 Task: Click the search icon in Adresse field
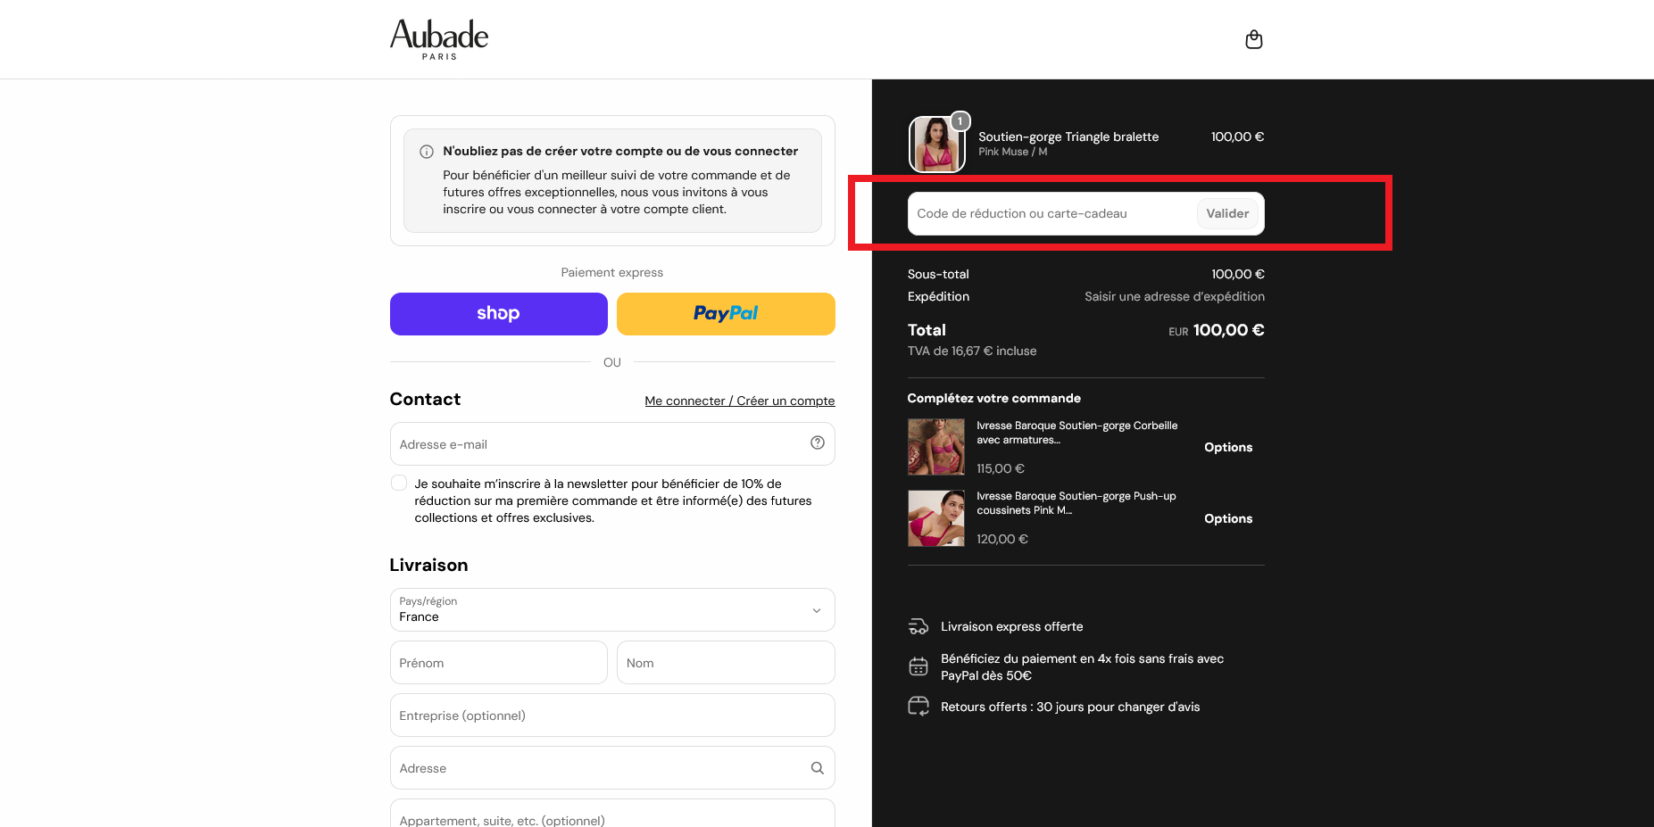817,768
